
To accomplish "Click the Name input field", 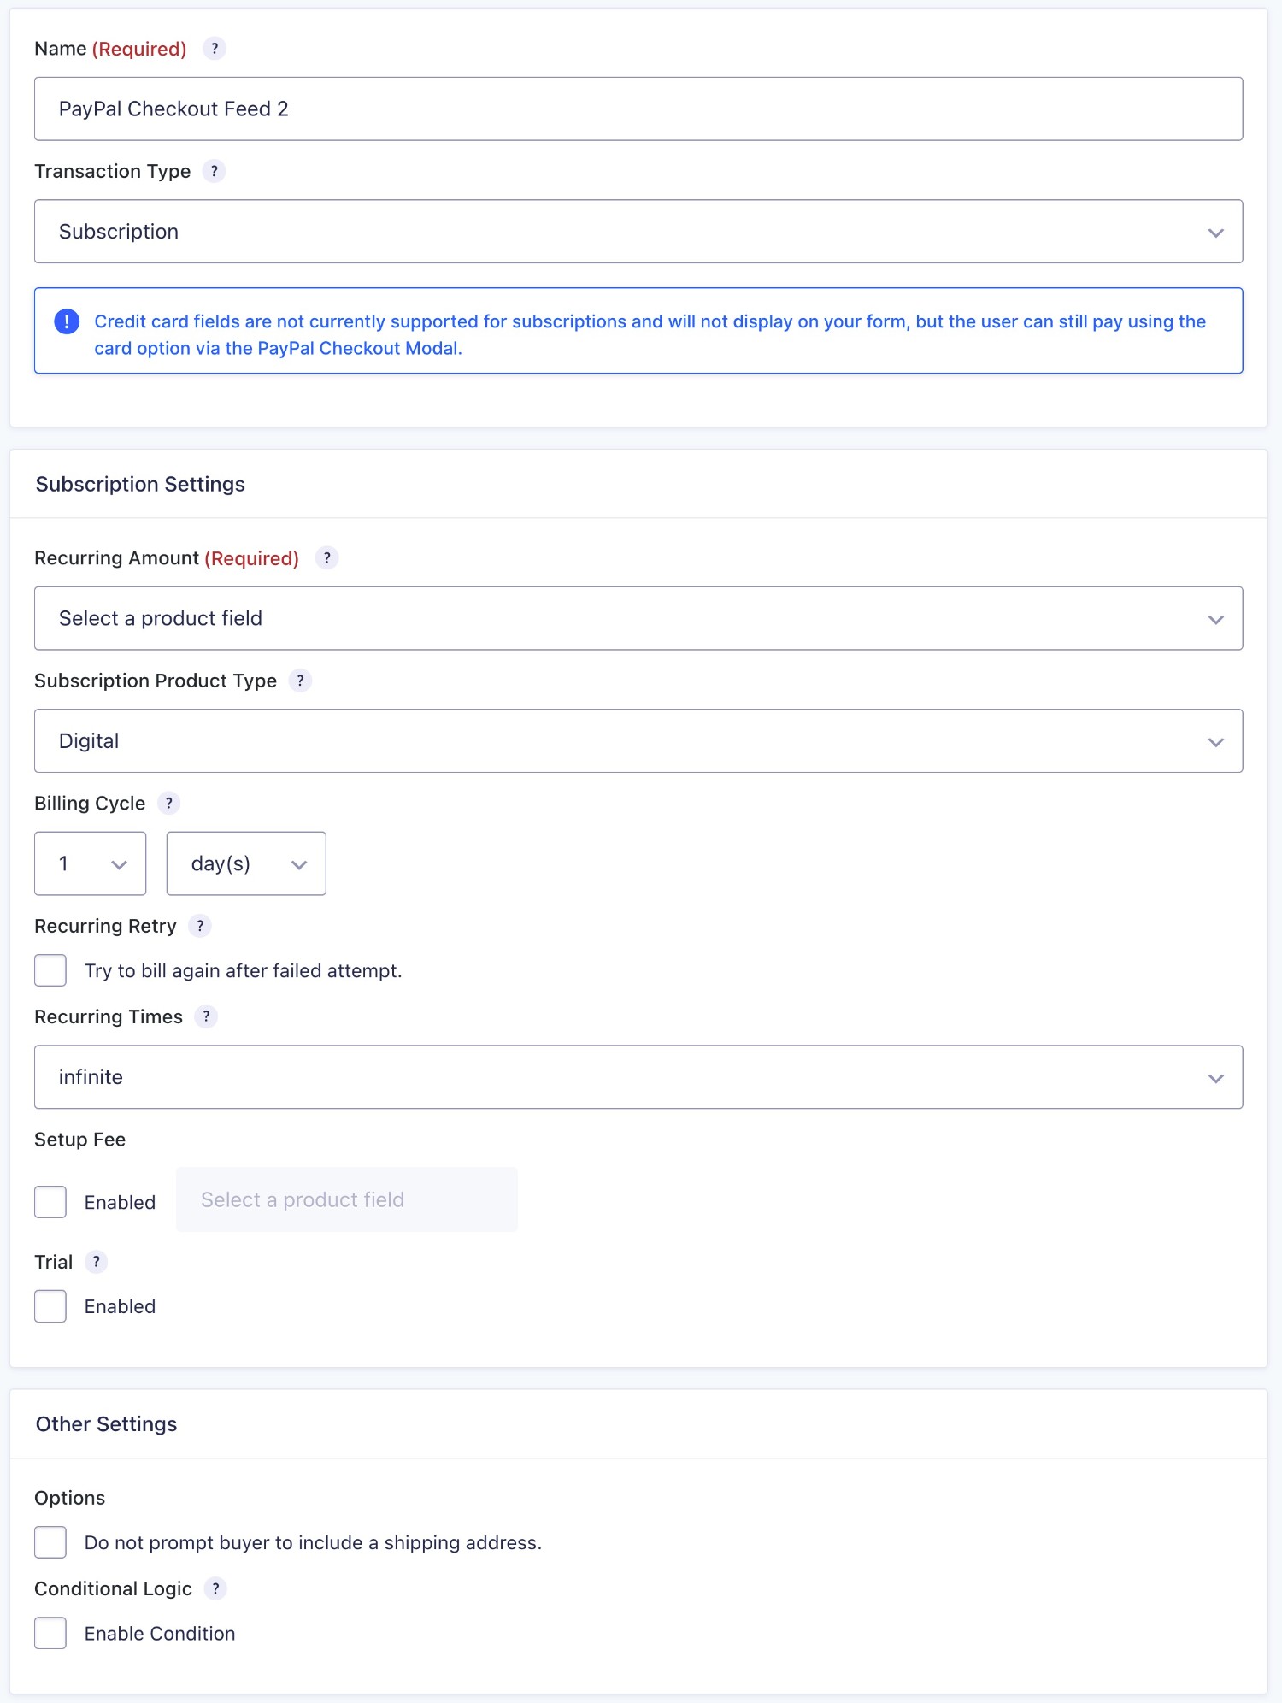I will tap(638, 109).
